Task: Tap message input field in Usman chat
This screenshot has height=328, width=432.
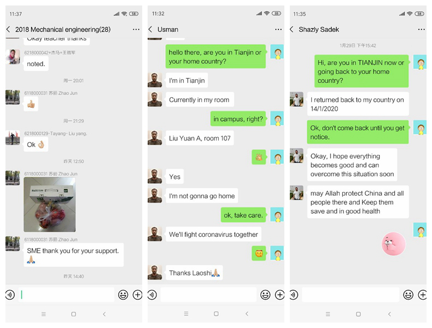Action: 208,295
